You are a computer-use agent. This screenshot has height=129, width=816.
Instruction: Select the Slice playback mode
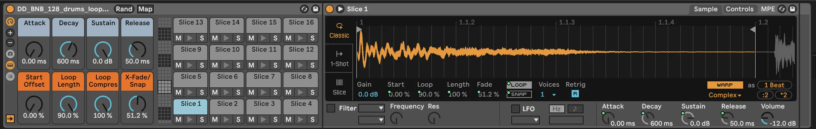(x=339, y=87)
